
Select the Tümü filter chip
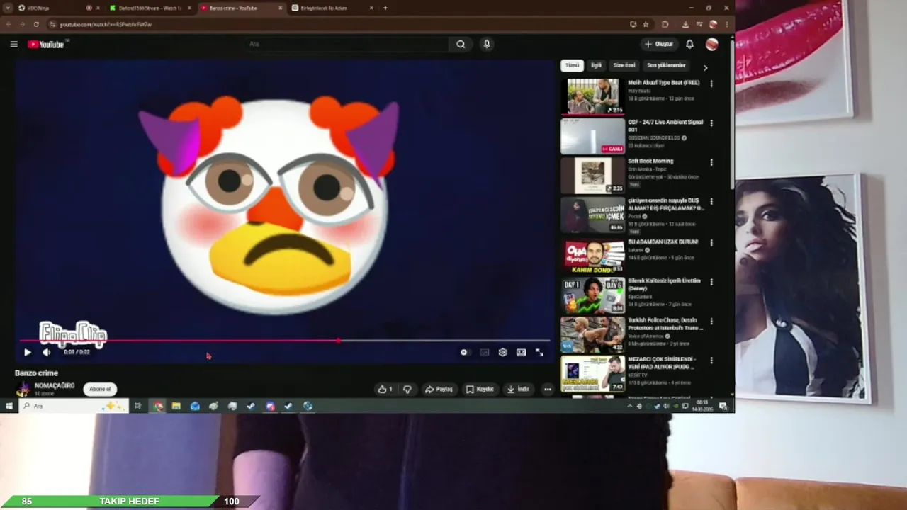click(572, 65)
